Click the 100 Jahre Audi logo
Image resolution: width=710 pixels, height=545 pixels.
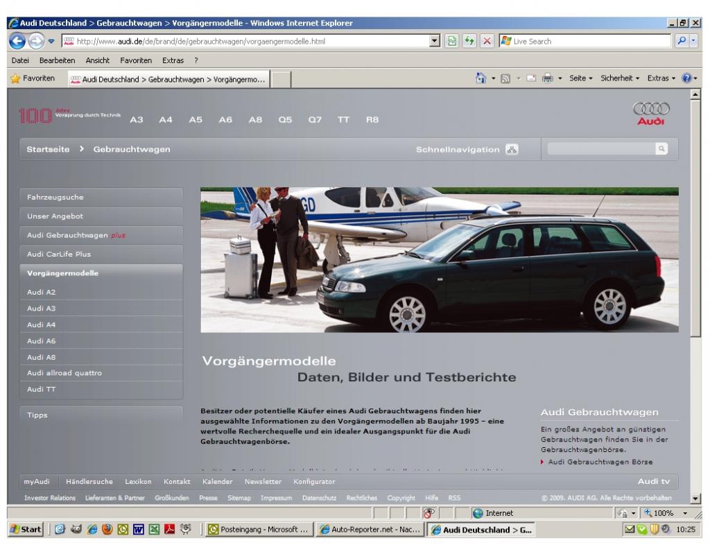pyautogui.click(x=70, y=115)
